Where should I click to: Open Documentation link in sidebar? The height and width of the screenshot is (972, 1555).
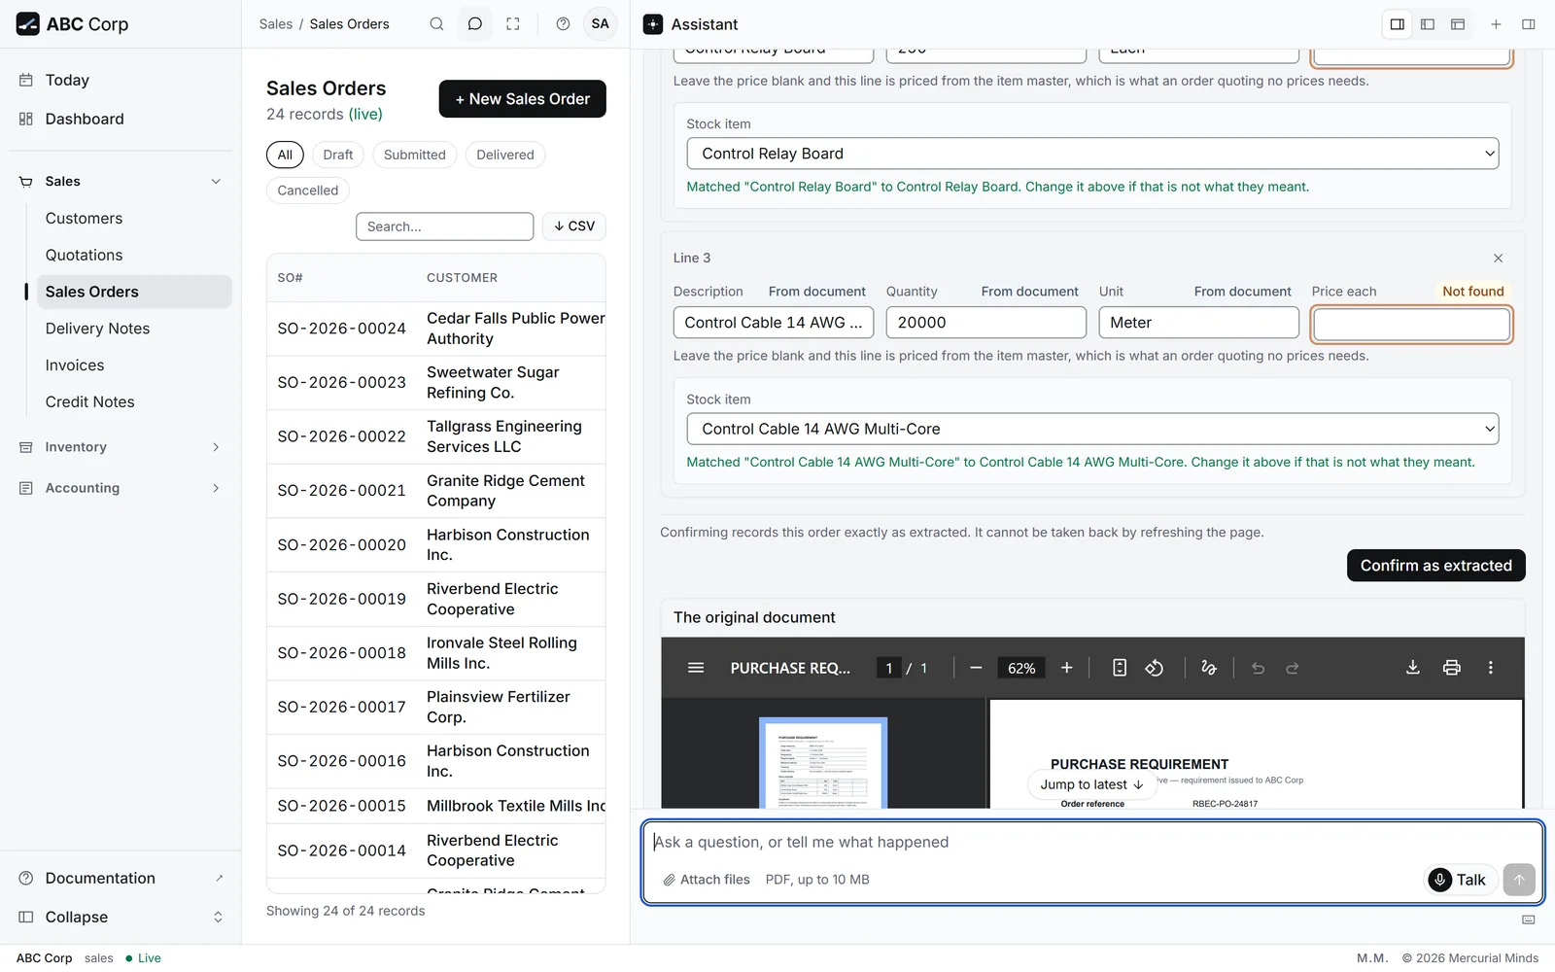point(121,879)
